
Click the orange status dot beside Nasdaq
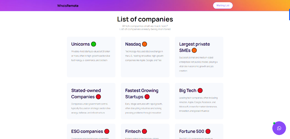pos(145,44)
